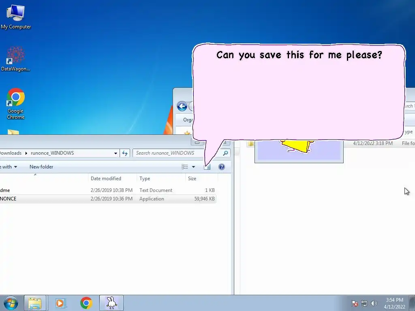Open Chrome from the taskbar
The width and height of the screenshot is (415, 311).
click(x=86, y=303)
